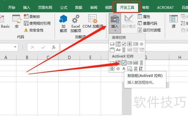Open the Insert controls dropdown
Image resolution: width=188 pixels, height=116 pixels.
pyautogui.click(x=115, y=23)
